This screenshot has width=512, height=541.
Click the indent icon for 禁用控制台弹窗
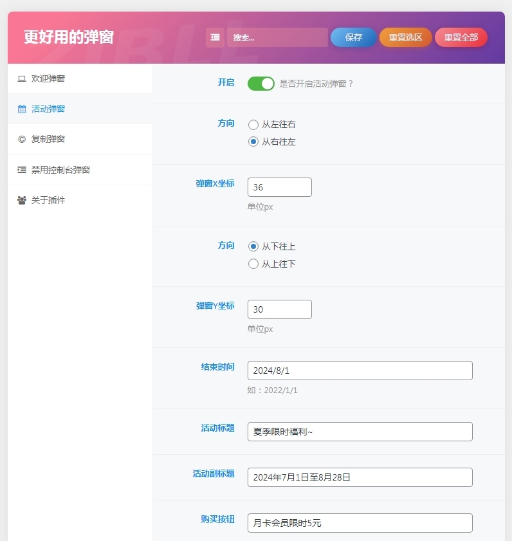[22, 170]
